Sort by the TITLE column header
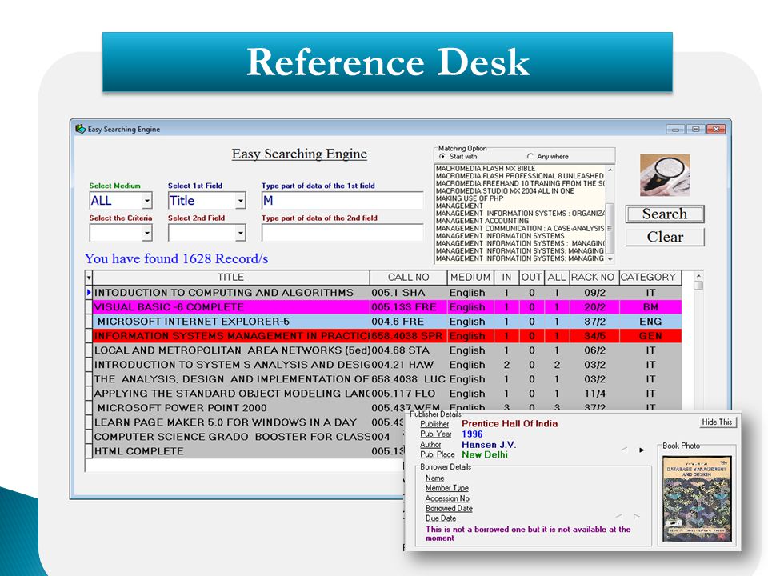 pyautogui.click(x=230, y=278)
